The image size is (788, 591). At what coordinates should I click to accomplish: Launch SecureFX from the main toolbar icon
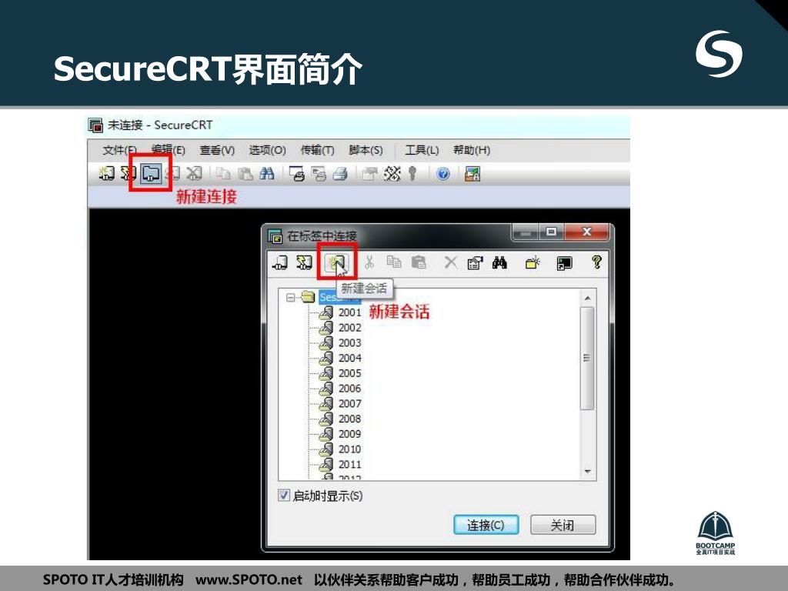[x=472, y=174]
